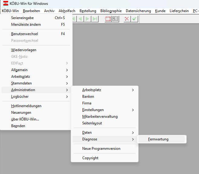Open Wiedervorlagen from the menu
Viewport: 199px width, 174px height.
36,50
